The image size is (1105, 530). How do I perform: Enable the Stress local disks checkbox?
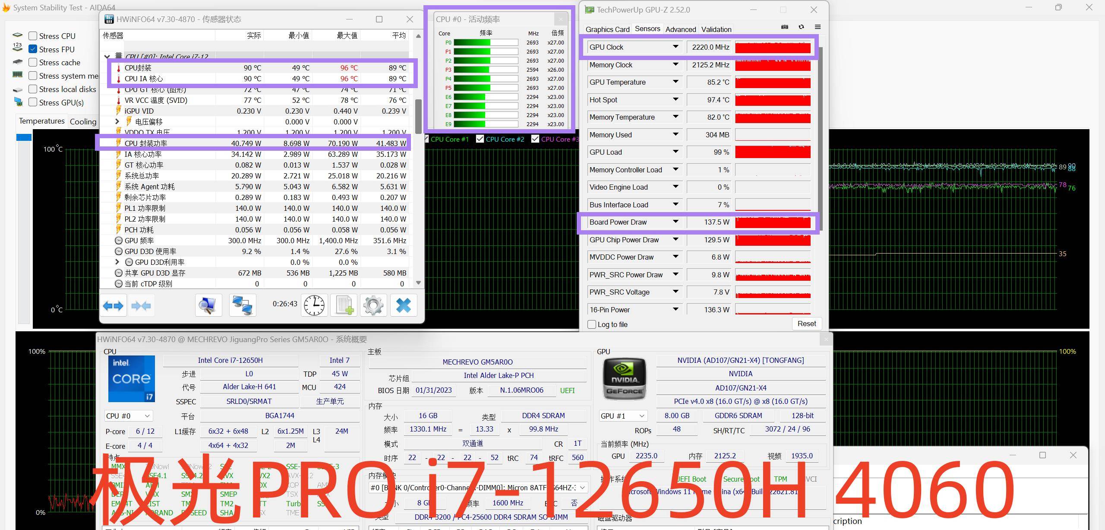33,89
